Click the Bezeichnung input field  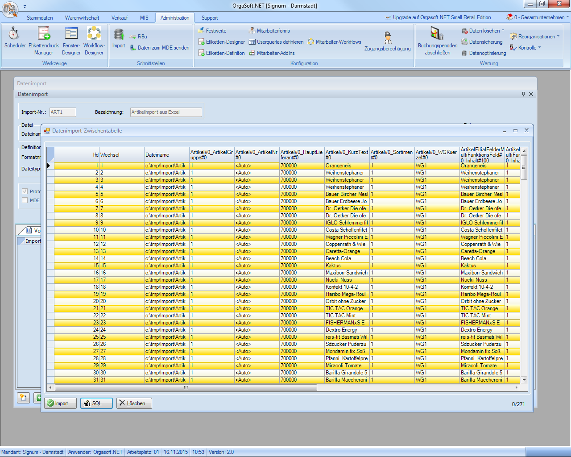coord(166,112)
